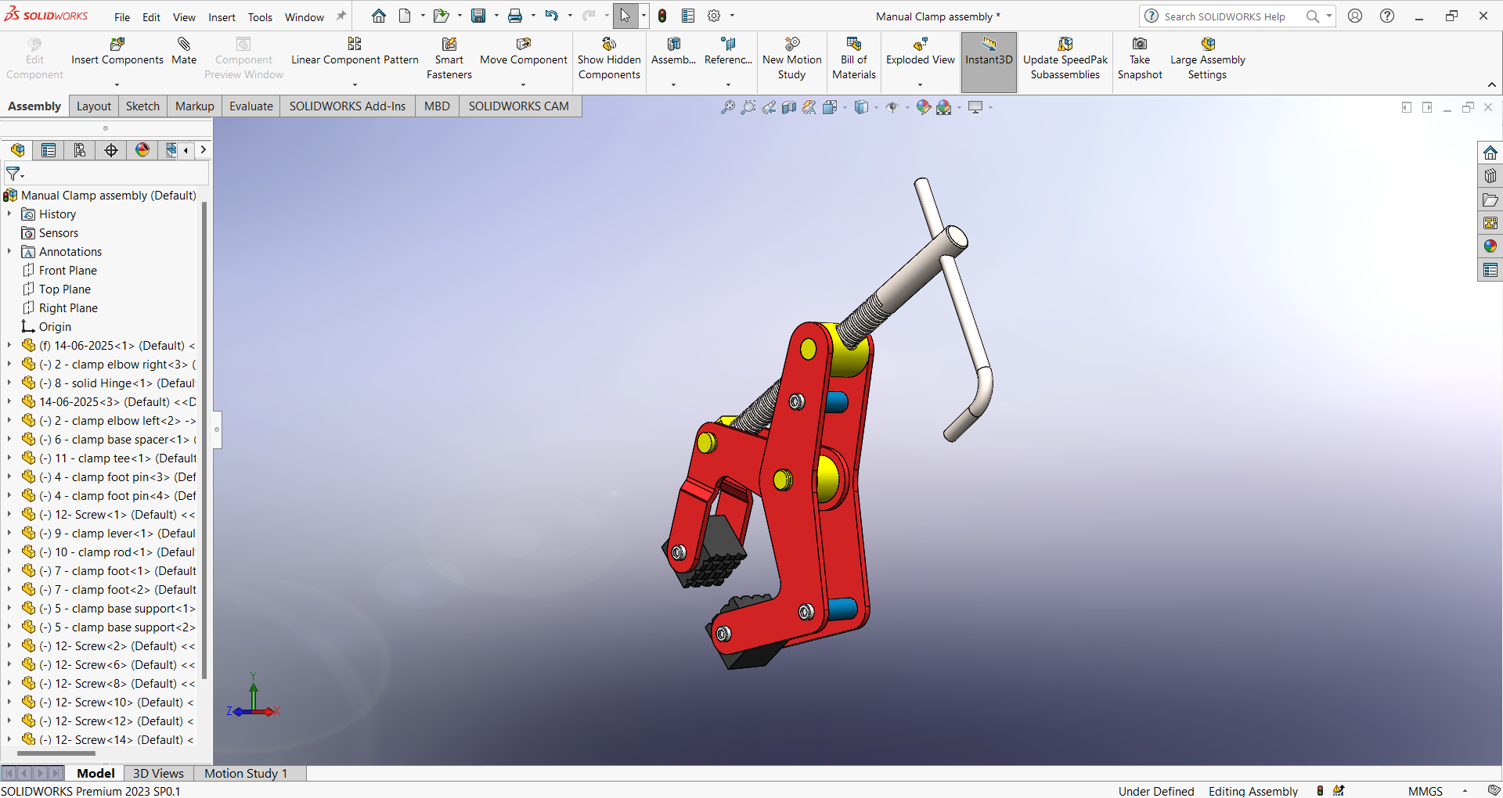
Task: Open the DisplayManager color ball tab
Action: [x=142, y=150]
